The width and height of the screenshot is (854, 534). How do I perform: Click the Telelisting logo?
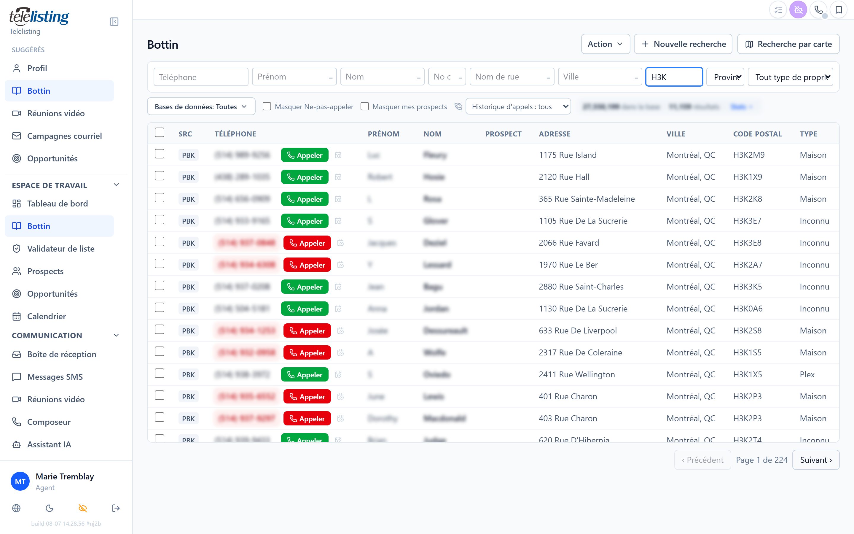click(39, 17)
